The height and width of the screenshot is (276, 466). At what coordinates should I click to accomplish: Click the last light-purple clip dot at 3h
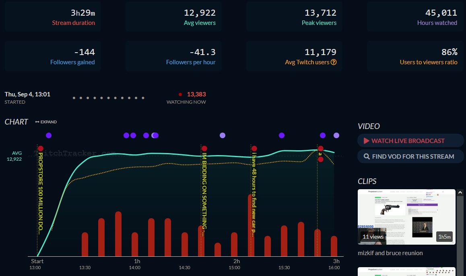click(x=336, y=135)
